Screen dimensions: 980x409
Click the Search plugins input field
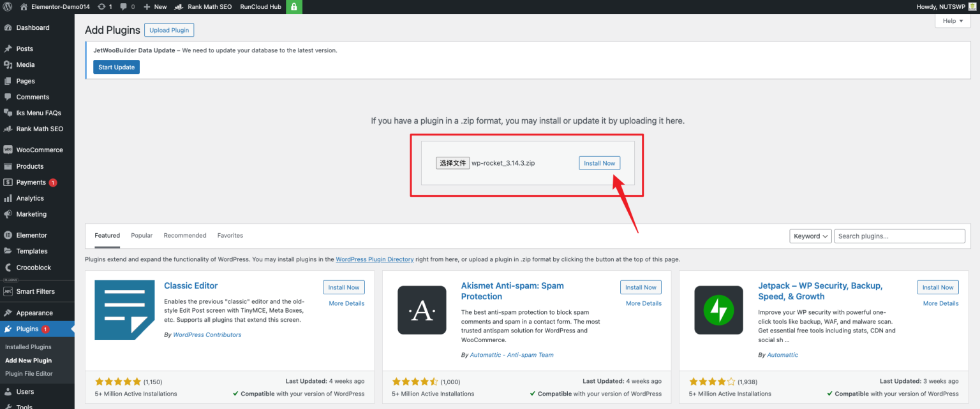coord(899,236)
